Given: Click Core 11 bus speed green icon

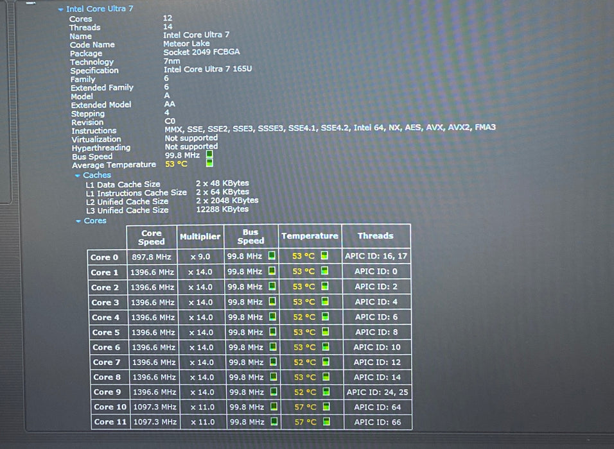Looking at the screenshot, I should (274, 421).
